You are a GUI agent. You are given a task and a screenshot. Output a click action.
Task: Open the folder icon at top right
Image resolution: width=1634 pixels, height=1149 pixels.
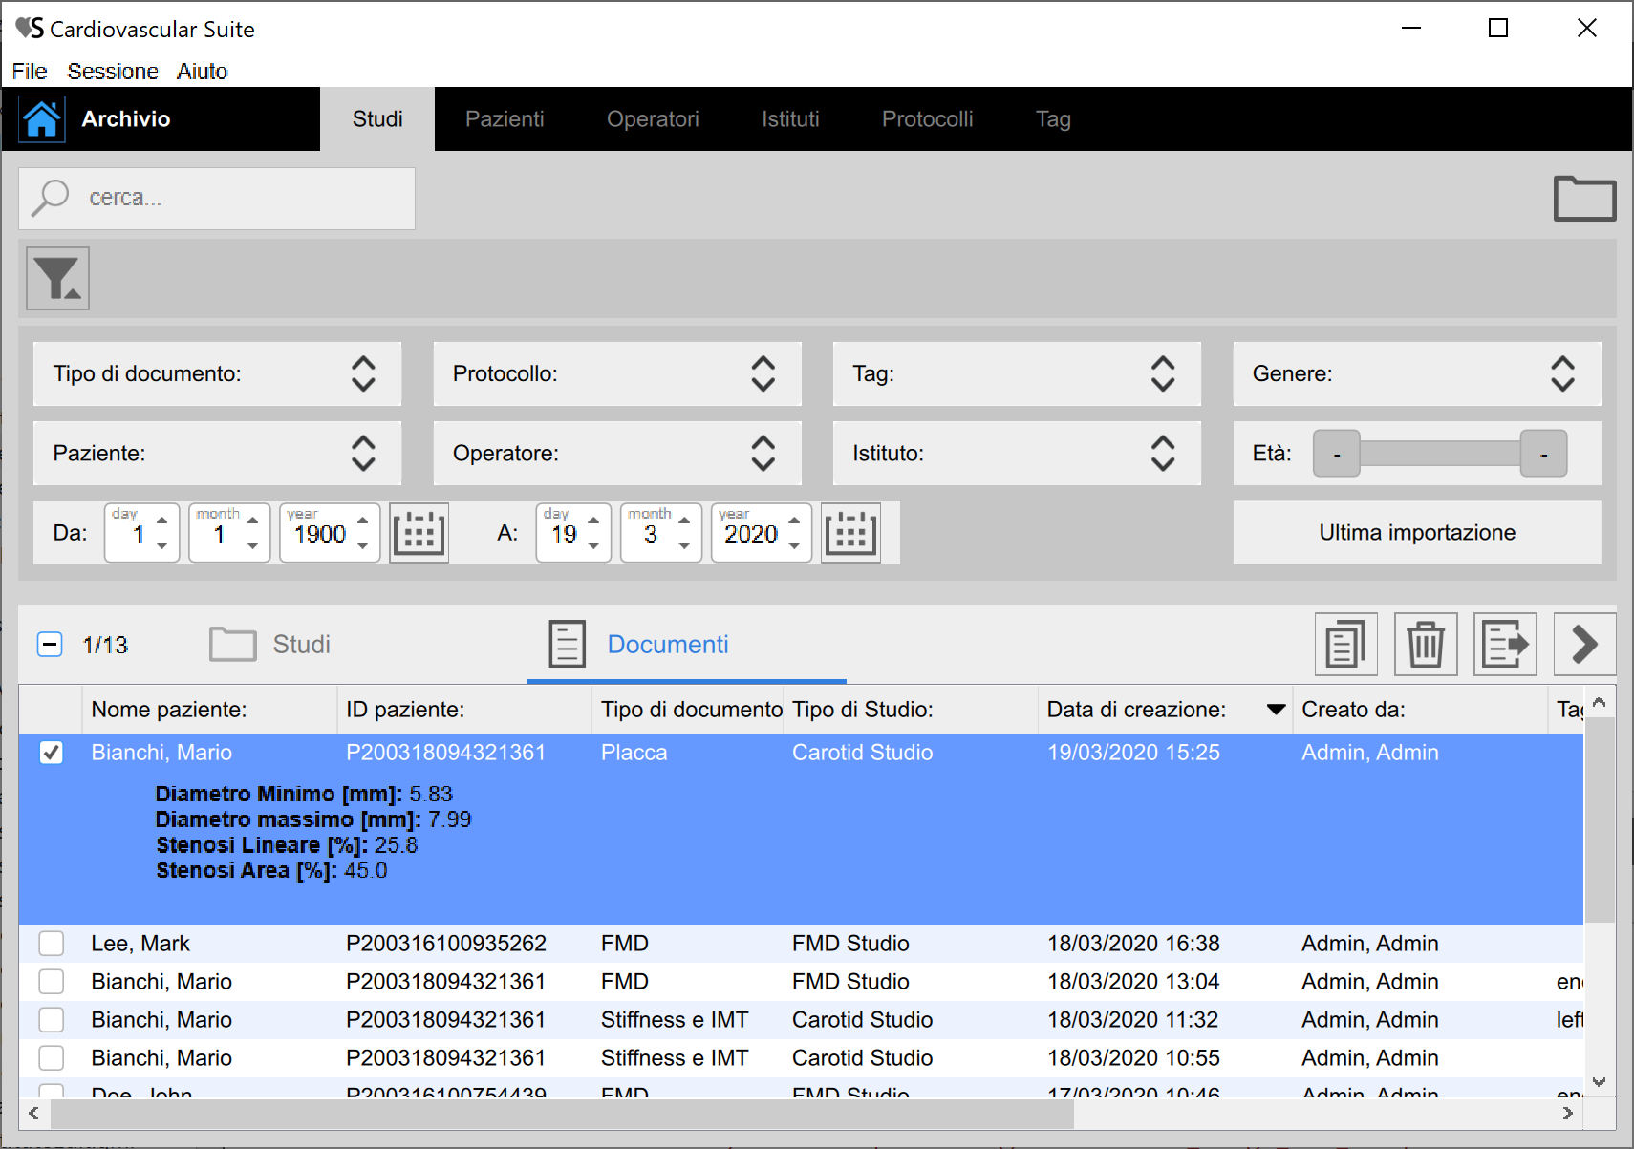click(1583, 199)
